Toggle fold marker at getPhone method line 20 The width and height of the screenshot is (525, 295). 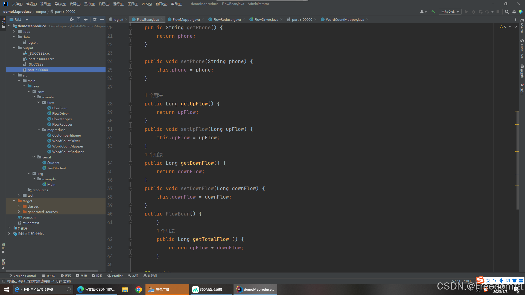point(130,28)
